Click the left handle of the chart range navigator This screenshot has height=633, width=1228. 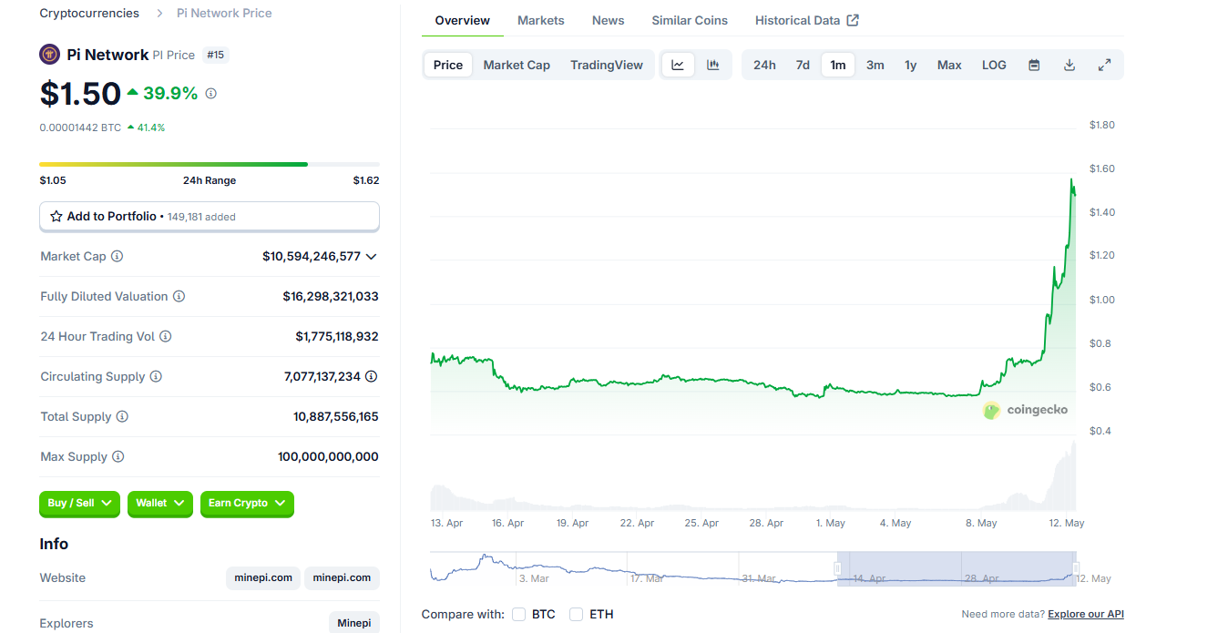click(x=837, y=568)
